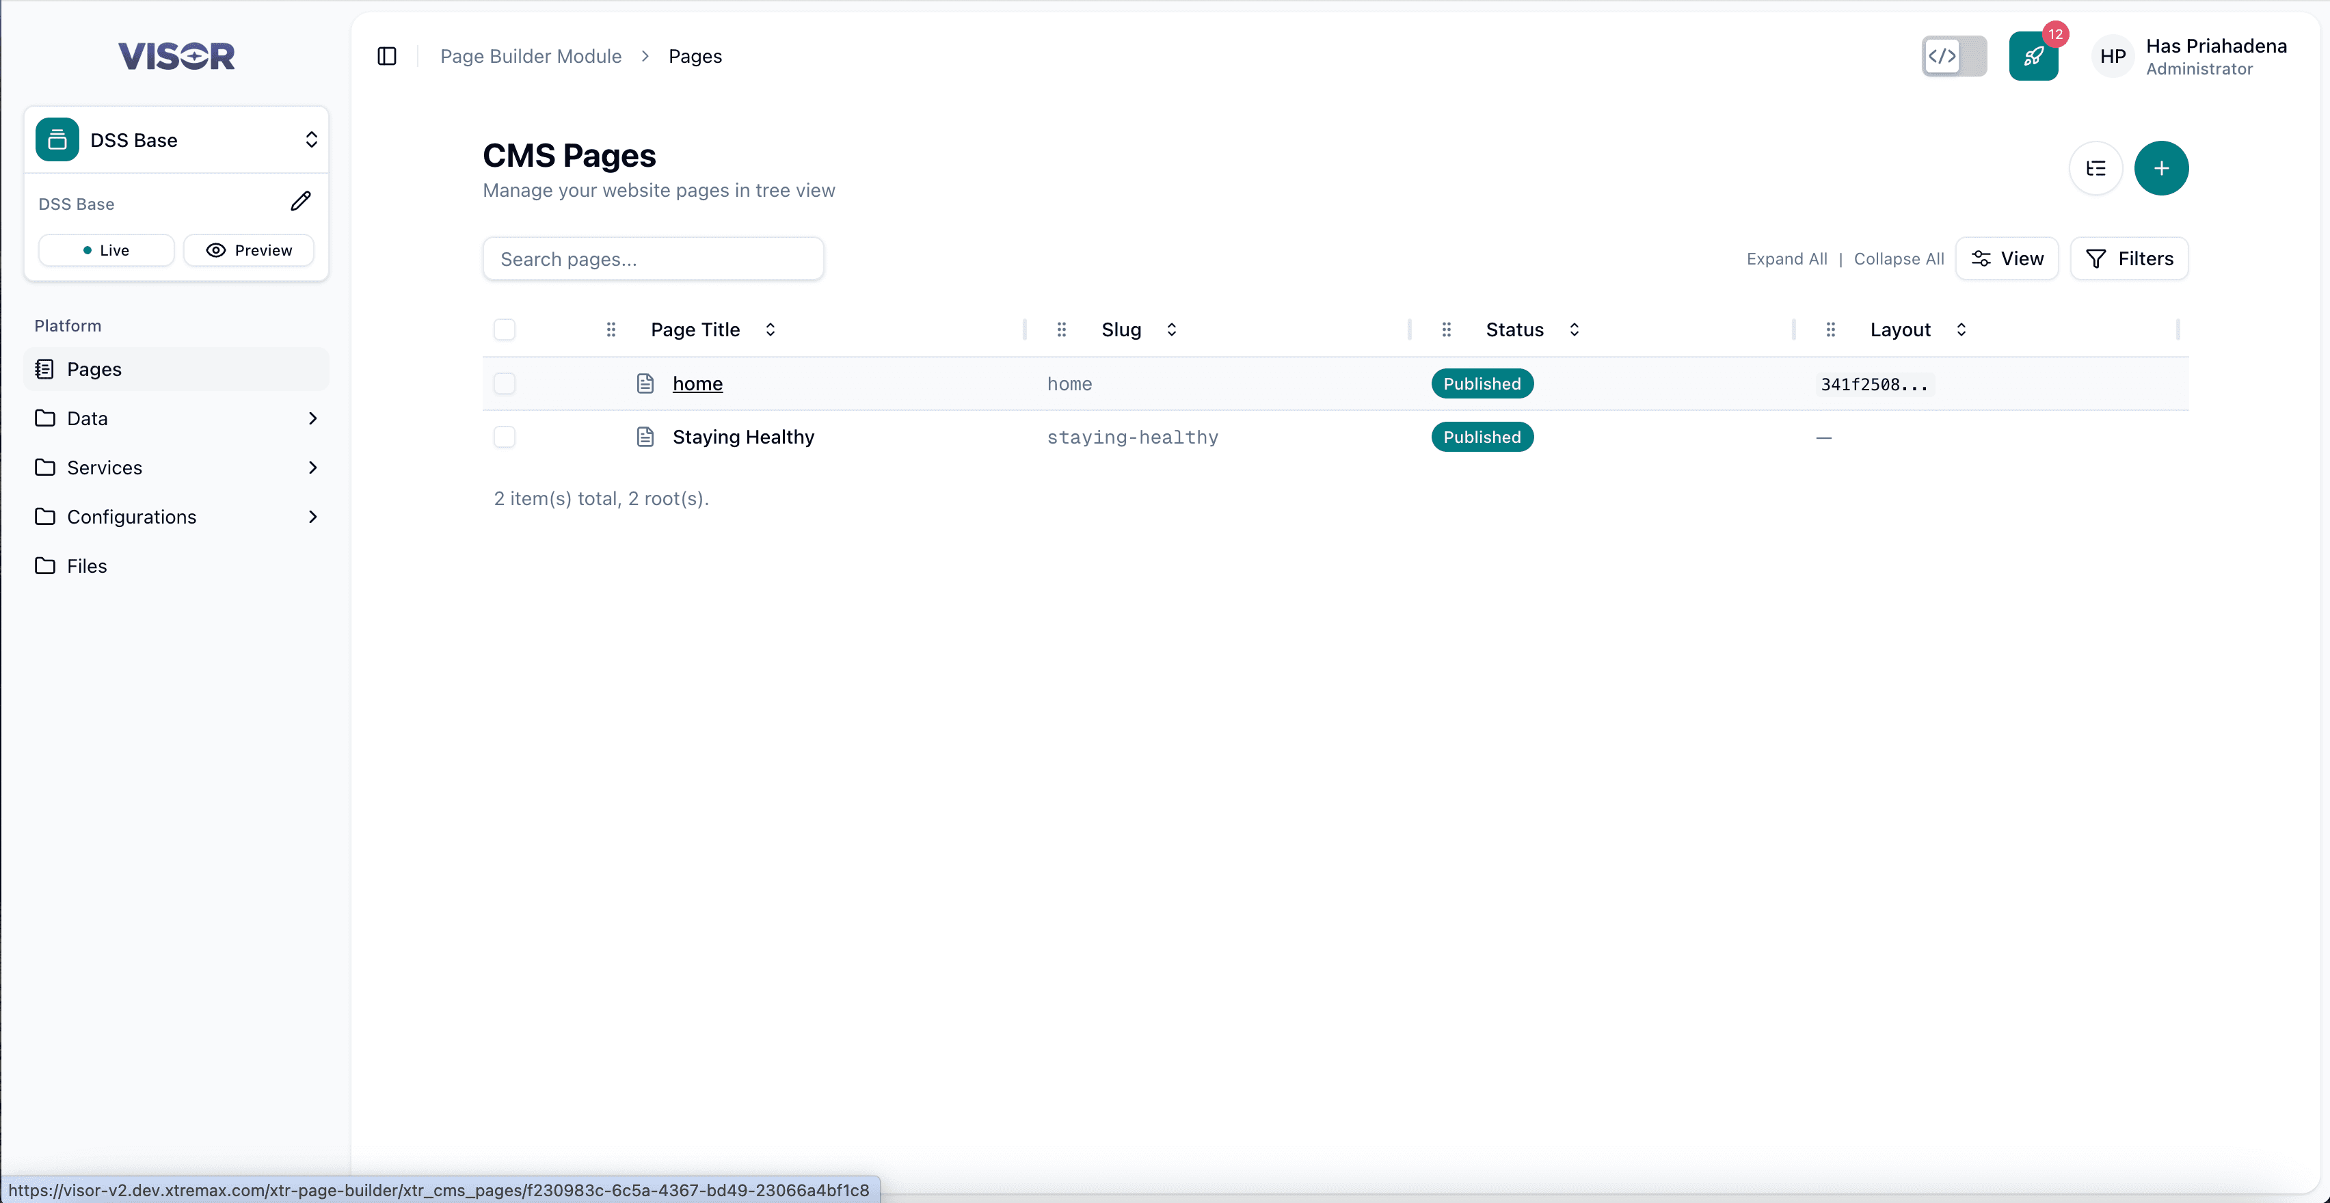The width and height of the screenshot is (2330, 1203).
Task: Open the Files folder icon in sidebar
Action: 45,565
